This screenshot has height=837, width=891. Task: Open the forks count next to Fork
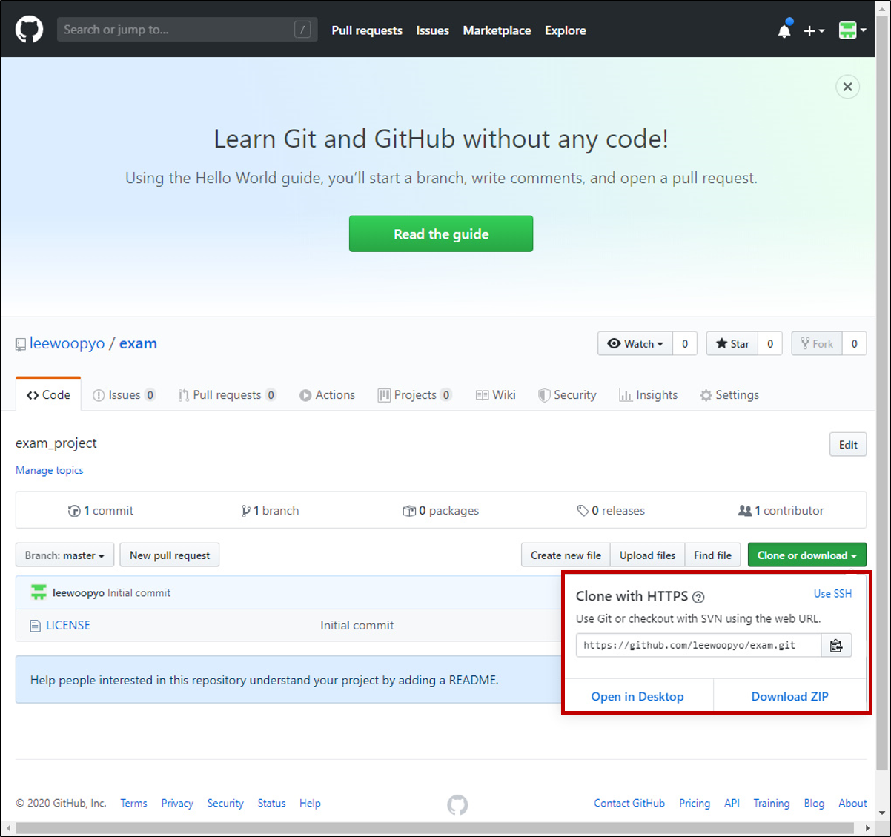[x=855, y=343]
